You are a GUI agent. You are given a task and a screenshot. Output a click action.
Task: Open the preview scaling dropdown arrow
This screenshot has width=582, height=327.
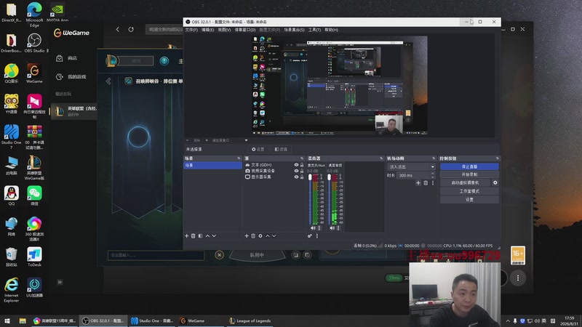(246, 140)
